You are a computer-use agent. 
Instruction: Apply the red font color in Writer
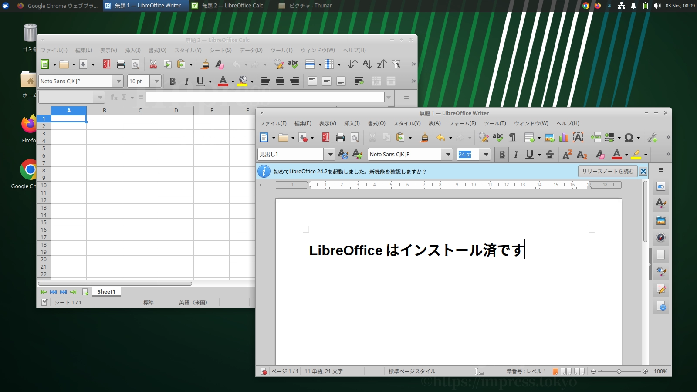[x=616, y=154]
